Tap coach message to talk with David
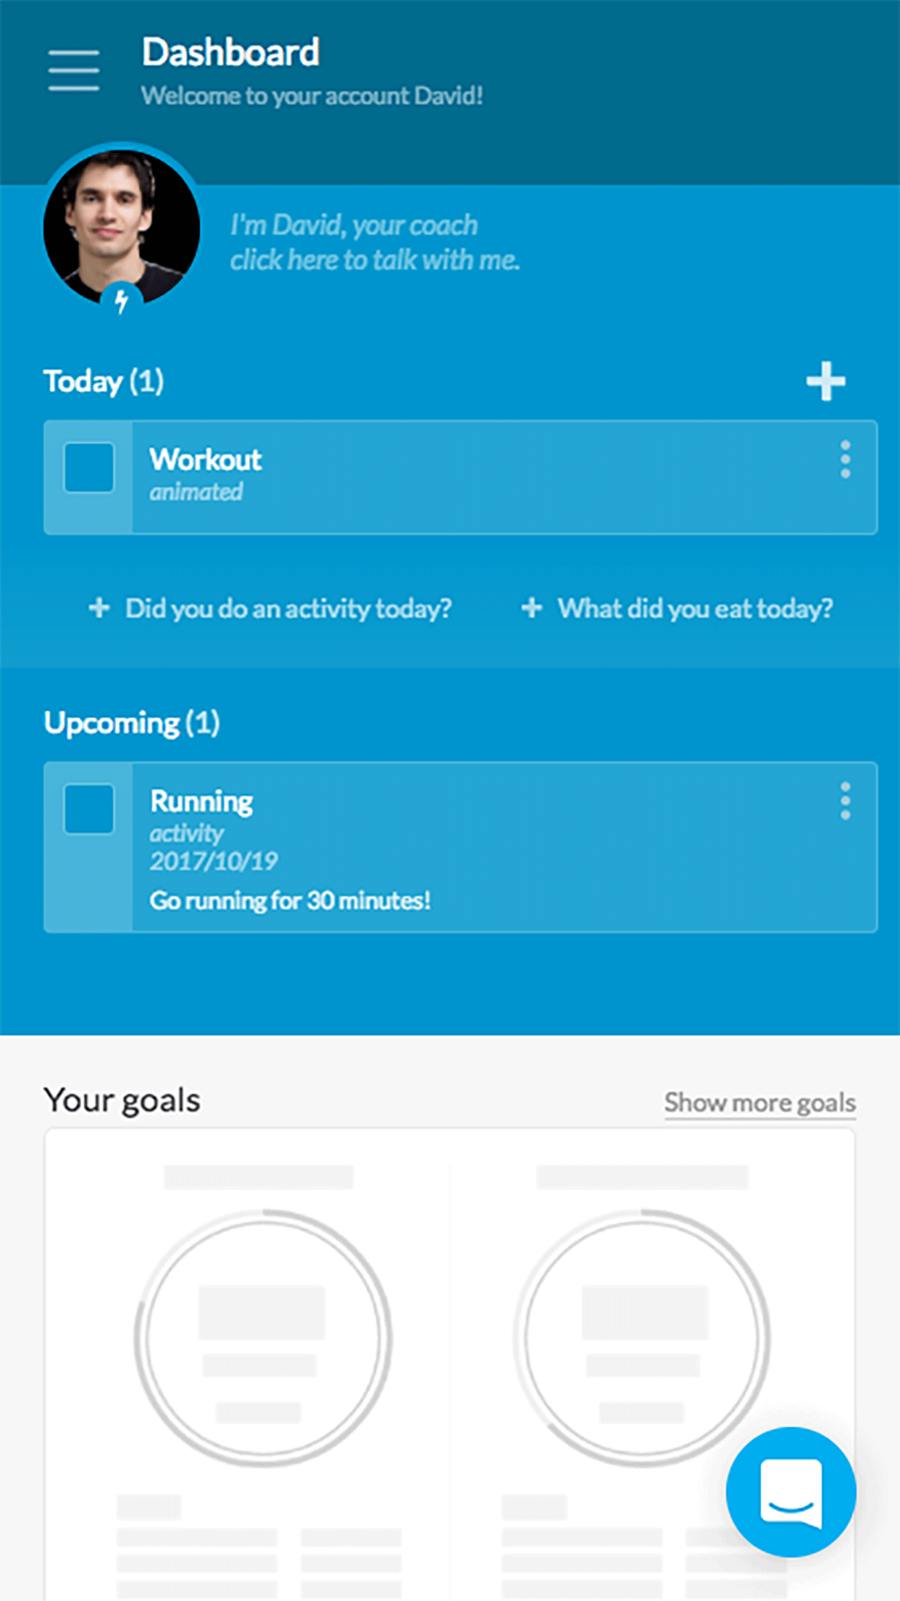Image resolution: width=900 pixels, height=1601 pixels. pos(375,243)
